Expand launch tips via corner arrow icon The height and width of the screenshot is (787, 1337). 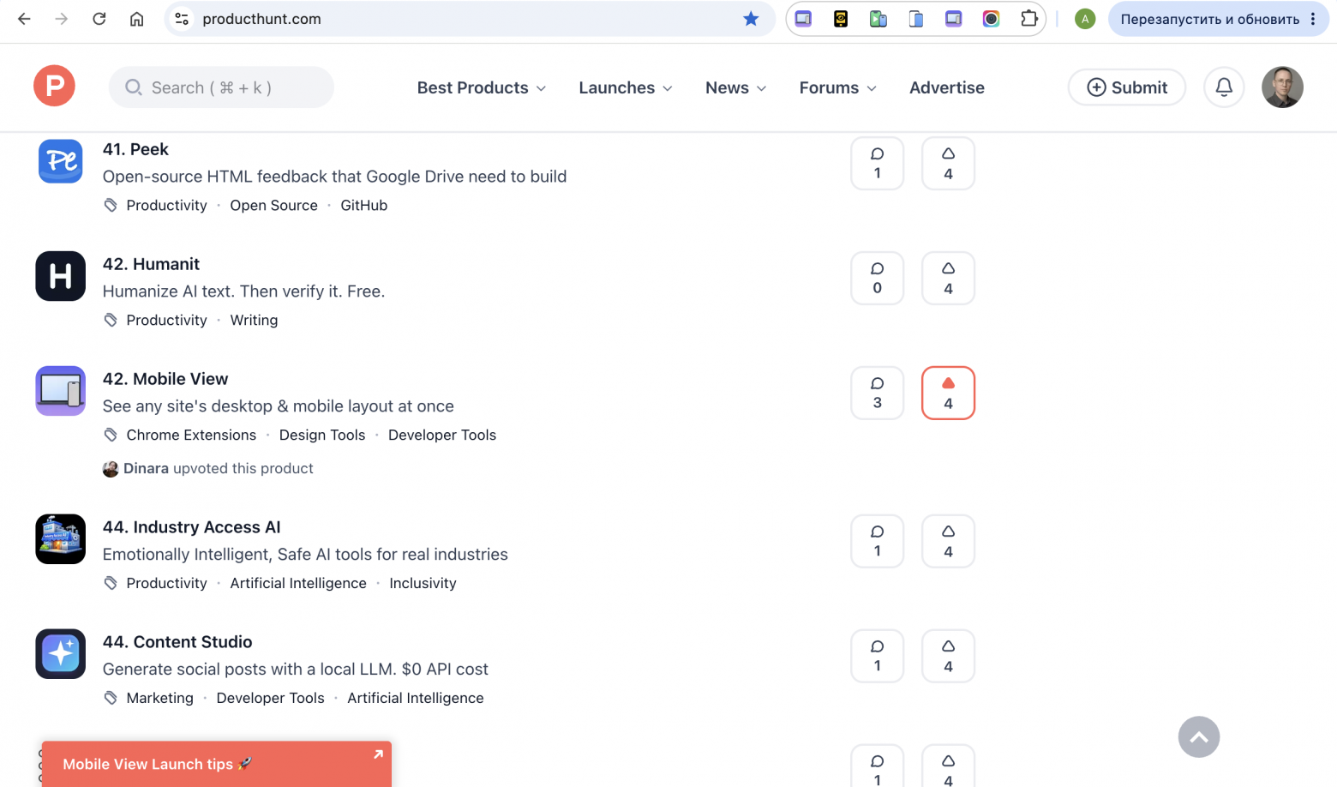[378, 754]
